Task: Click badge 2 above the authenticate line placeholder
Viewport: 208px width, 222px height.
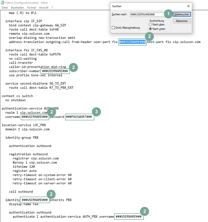Action: coord(145,211)
